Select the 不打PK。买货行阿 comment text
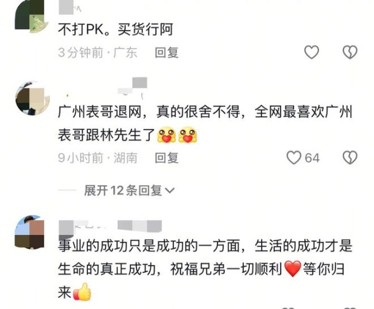 pos(115,29)
